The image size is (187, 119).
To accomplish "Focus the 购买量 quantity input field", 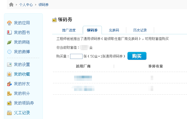I will tap(76, 56).
